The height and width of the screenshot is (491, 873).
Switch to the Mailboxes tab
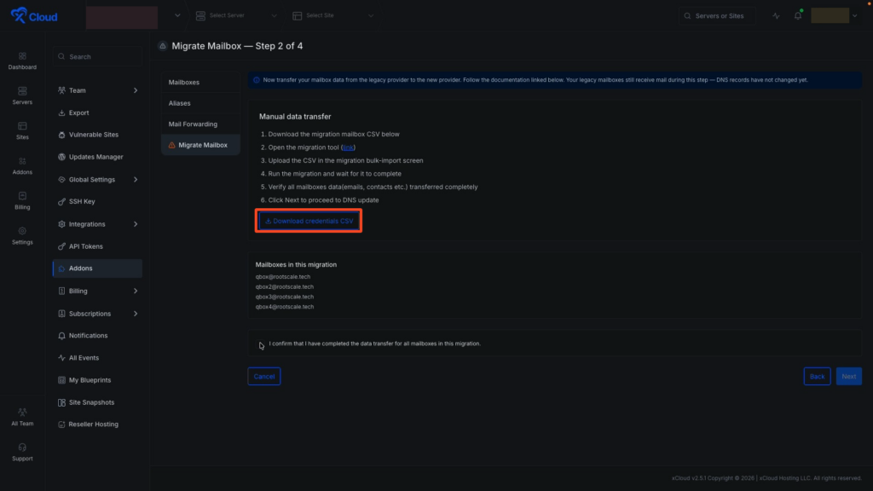coord(200,83)
